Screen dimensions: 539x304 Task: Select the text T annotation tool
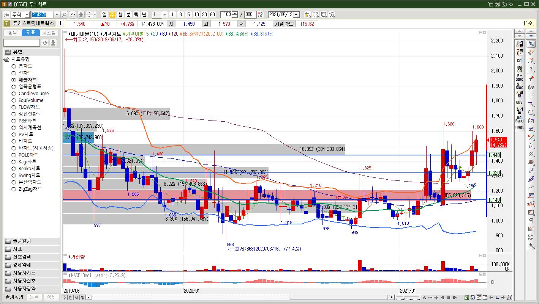tap(531, 78)
